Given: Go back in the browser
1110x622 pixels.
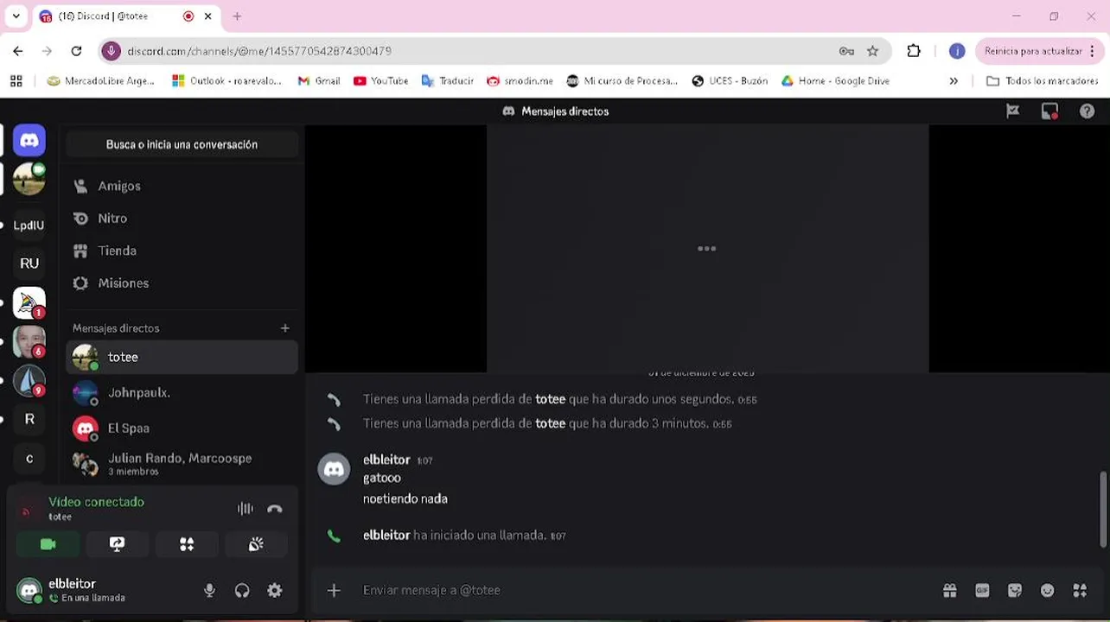Looking at the screenshot, I should click(x=18, y=51).
